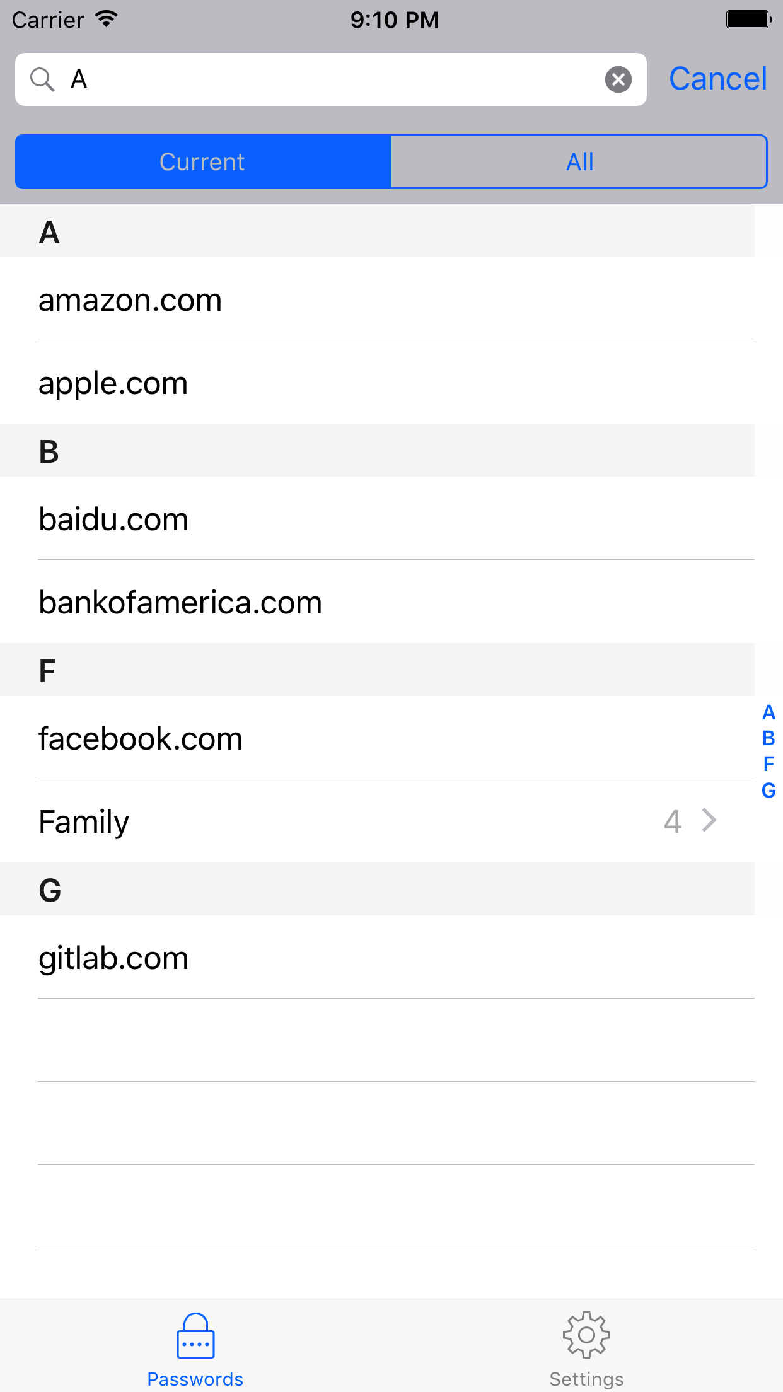Viewport: 783px width, 1392px height.
Task: Open the Settings gear tab
Action: 586,1337
